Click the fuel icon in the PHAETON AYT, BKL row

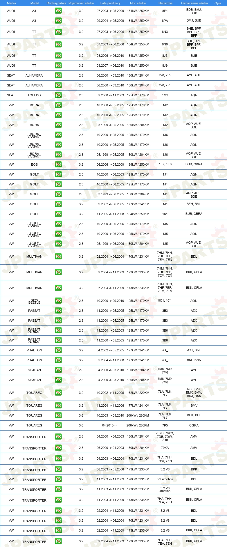[x=58, y=350]
